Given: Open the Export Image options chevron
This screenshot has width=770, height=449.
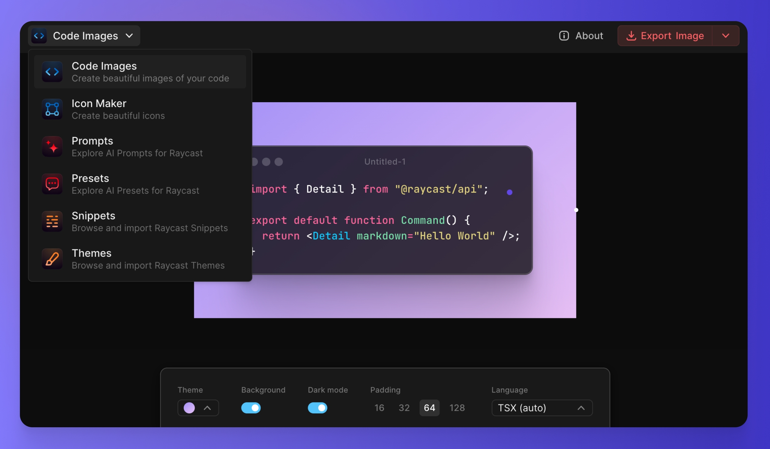Looking at the screenshot, I should tap(726, 36).
